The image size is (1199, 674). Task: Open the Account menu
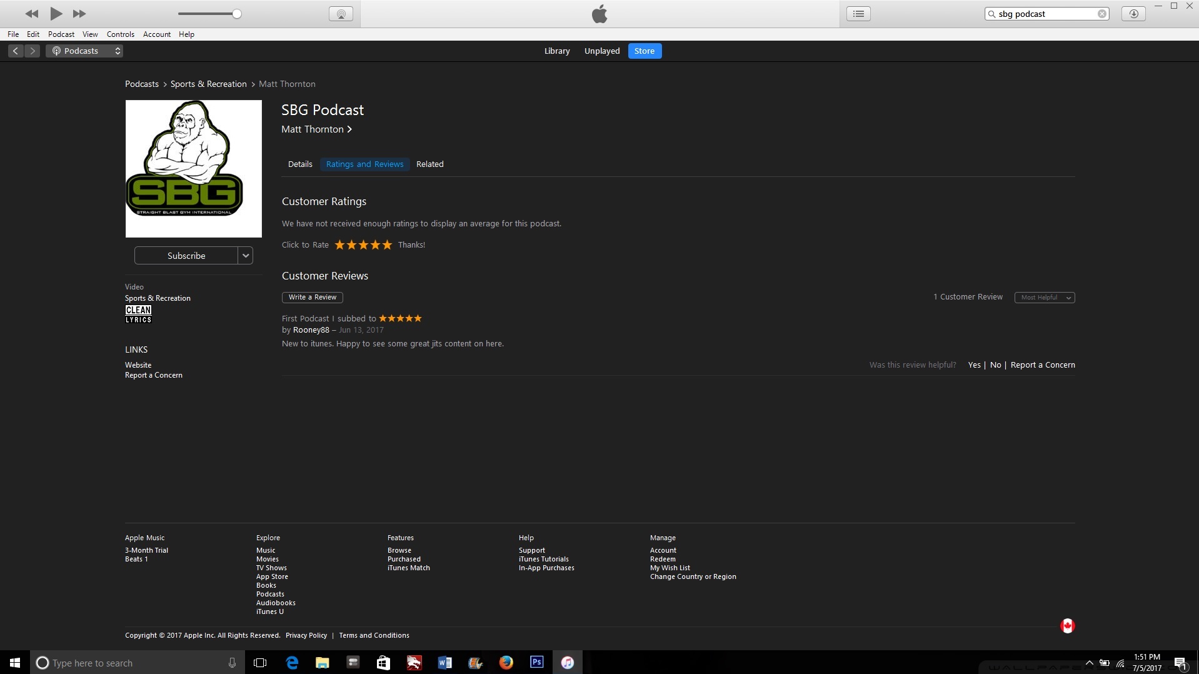point(157,34)
